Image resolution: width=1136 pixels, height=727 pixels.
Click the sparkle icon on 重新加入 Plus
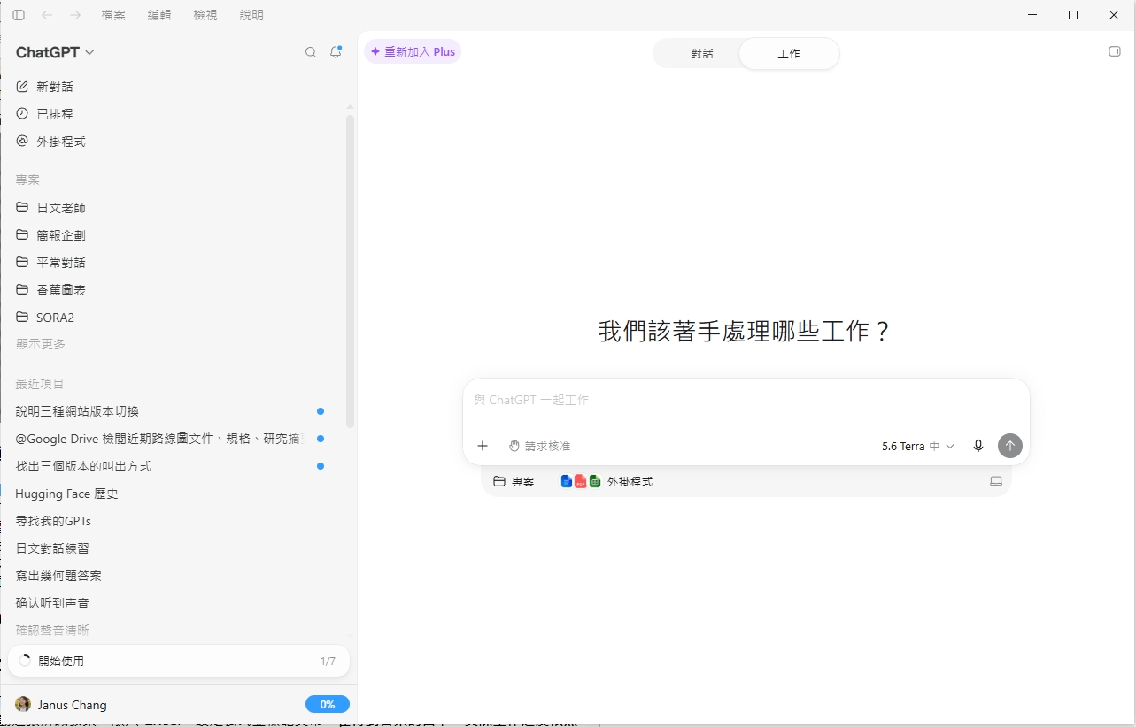pos(375,52)
